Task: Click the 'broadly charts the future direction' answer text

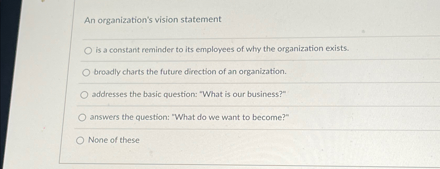Action: (x=190, y=72)
